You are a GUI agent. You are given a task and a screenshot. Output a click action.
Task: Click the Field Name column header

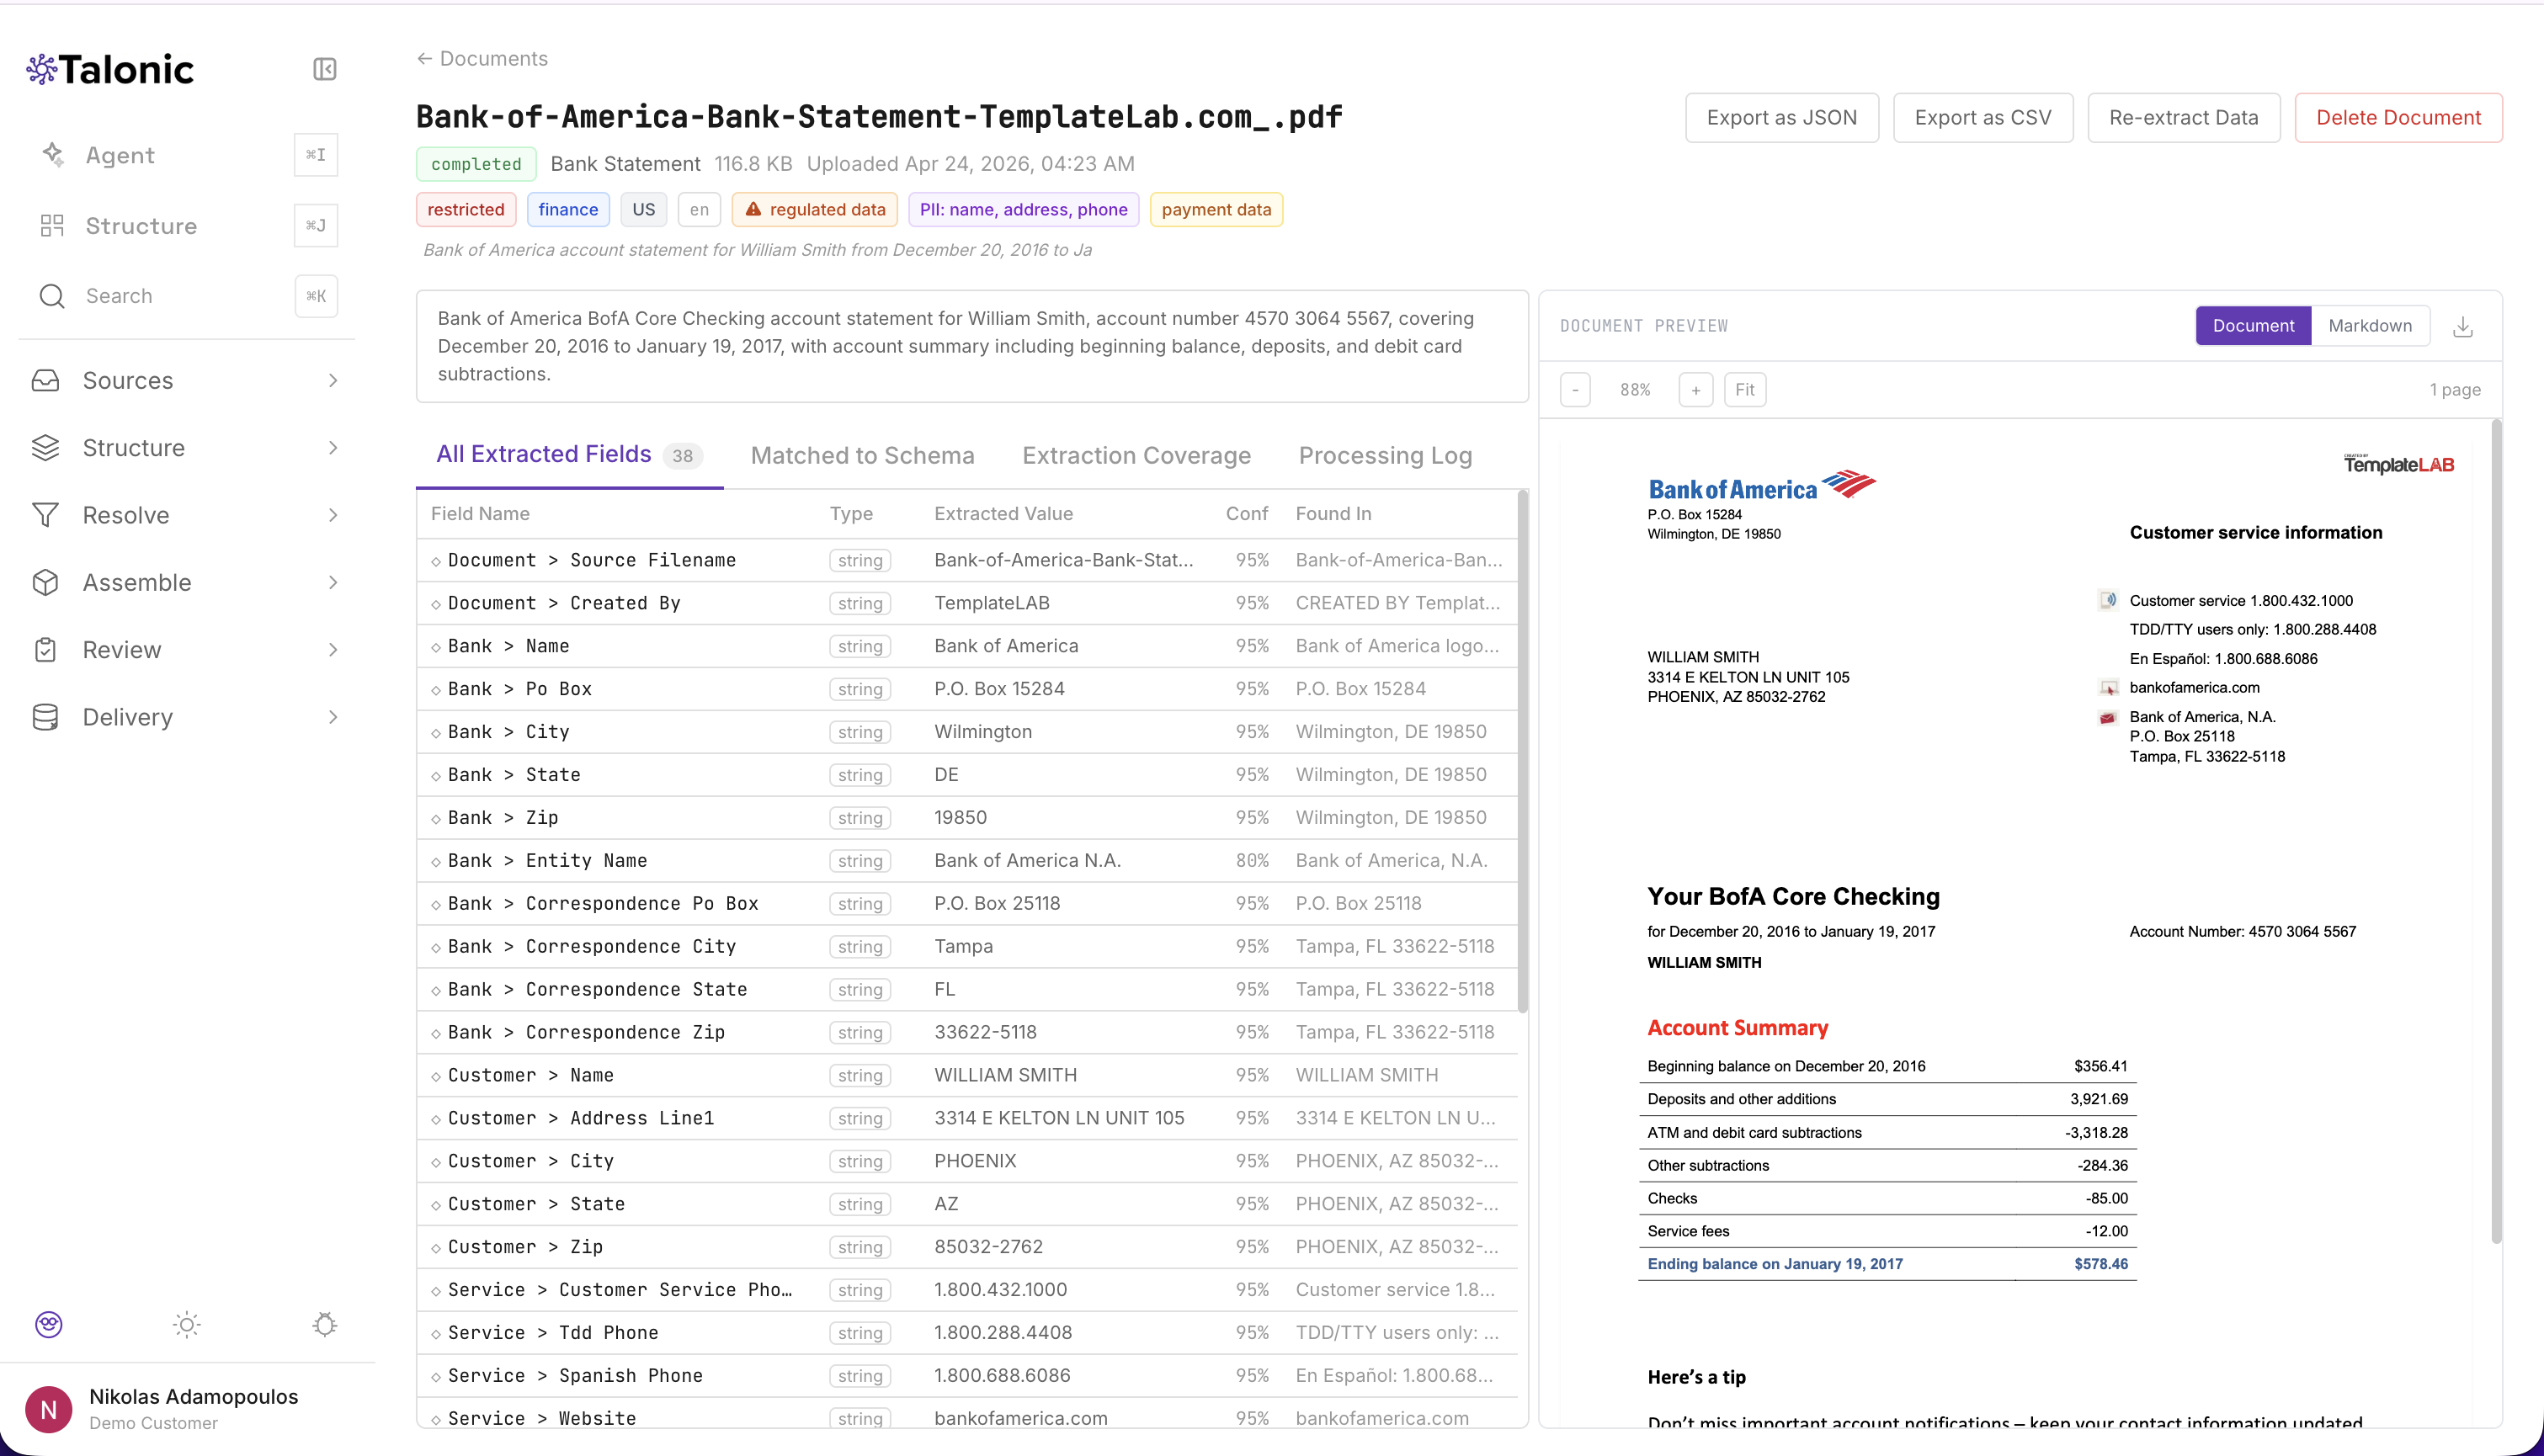(480, 513)
